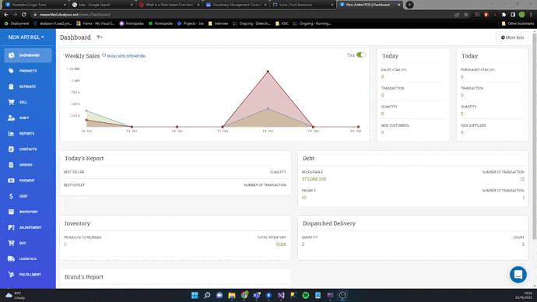537x302 pixels.
Task: Open the Dashboard sidebar icon
Action: coord(12,55)
